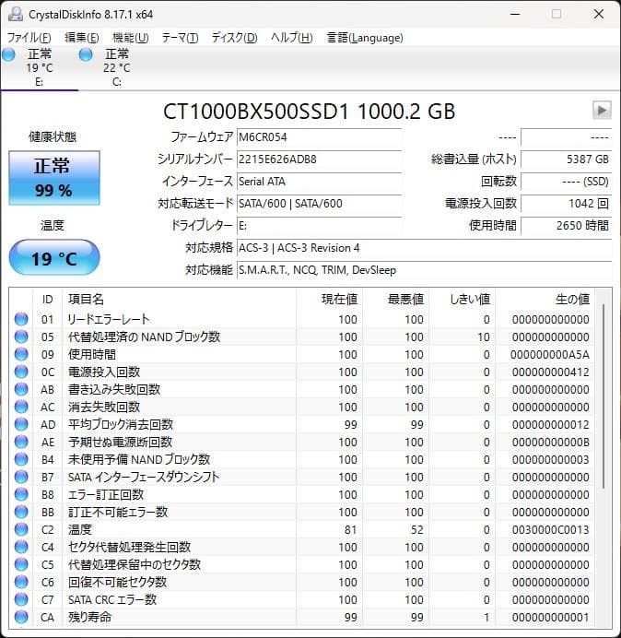Open the 言語(Language) menu

(x=365, y=38)
